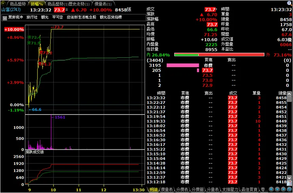This screenshot has height=193, width=293.
Task: Click the 成交 column header in trade list
Action: tap(233, 93)
